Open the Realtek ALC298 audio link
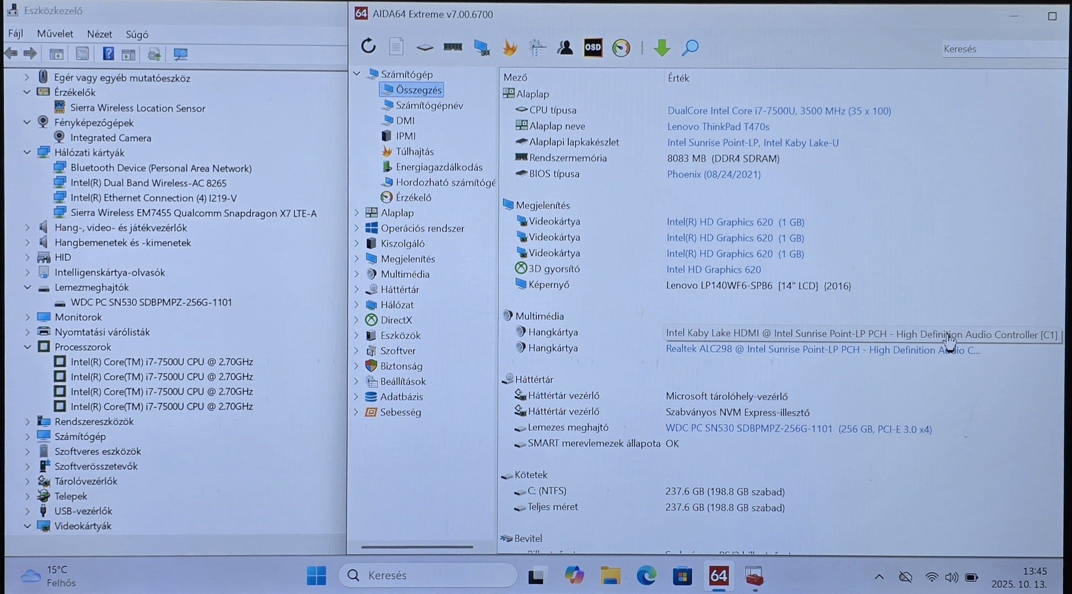Image resolution: width=1072 pixels, height=594 pixels. click(x=823, y=349)
